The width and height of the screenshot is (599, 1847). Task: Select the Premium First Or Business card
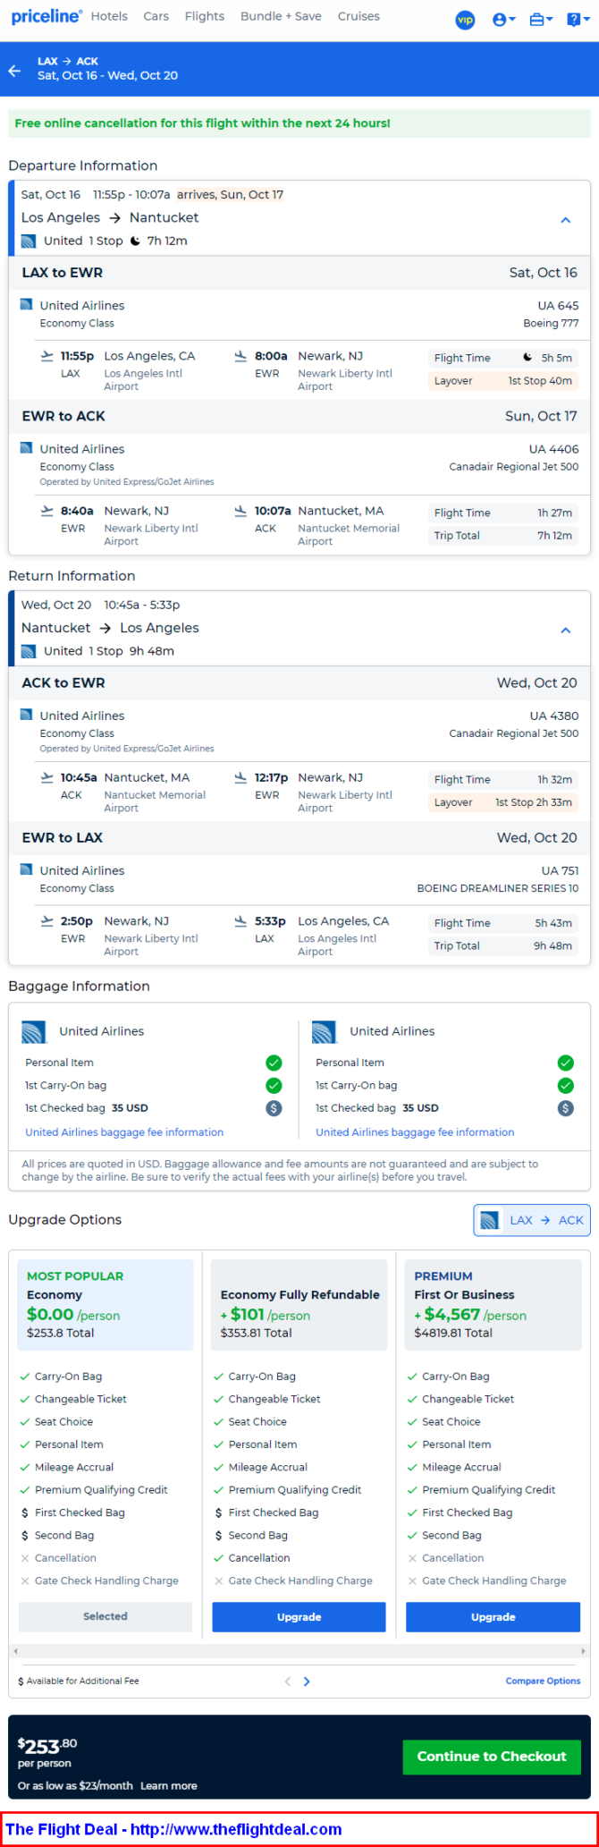click(x=493, y=1305)
